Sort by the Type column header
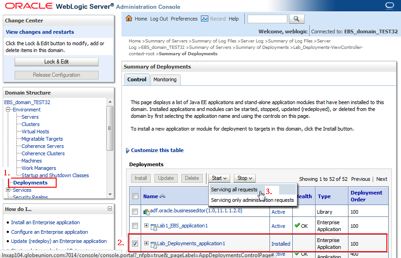Screen dimensions: 401x258 pos(324,196)
